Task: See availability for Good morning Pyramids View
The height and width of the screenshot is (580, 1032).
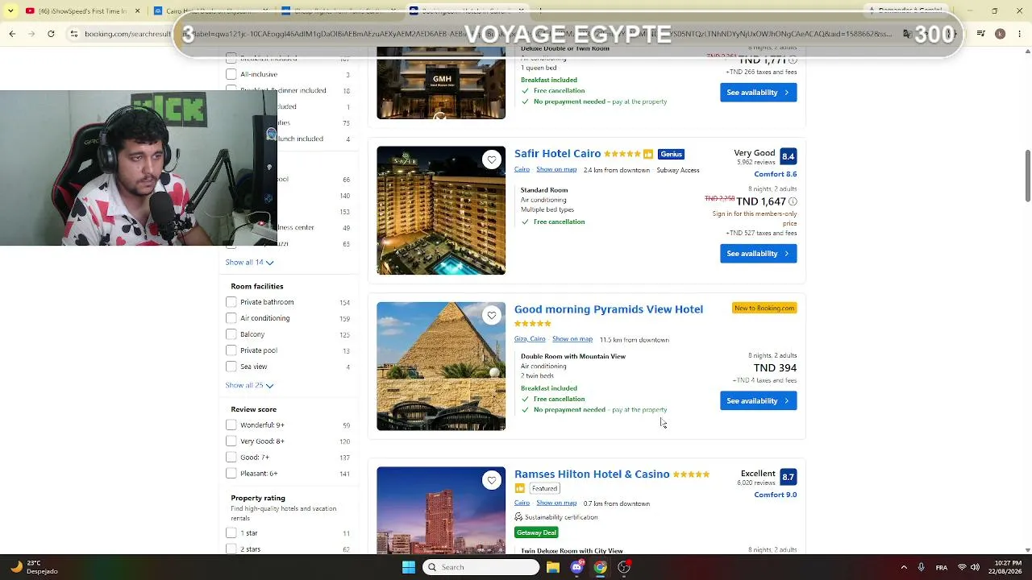Action: click(x=758, y=400)
